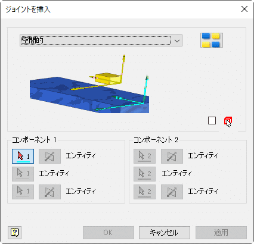Activate bottom-row selection arrow 2 in コンポーネント 2
Viewport: 254px width, 244px height.
coord(144,192)
